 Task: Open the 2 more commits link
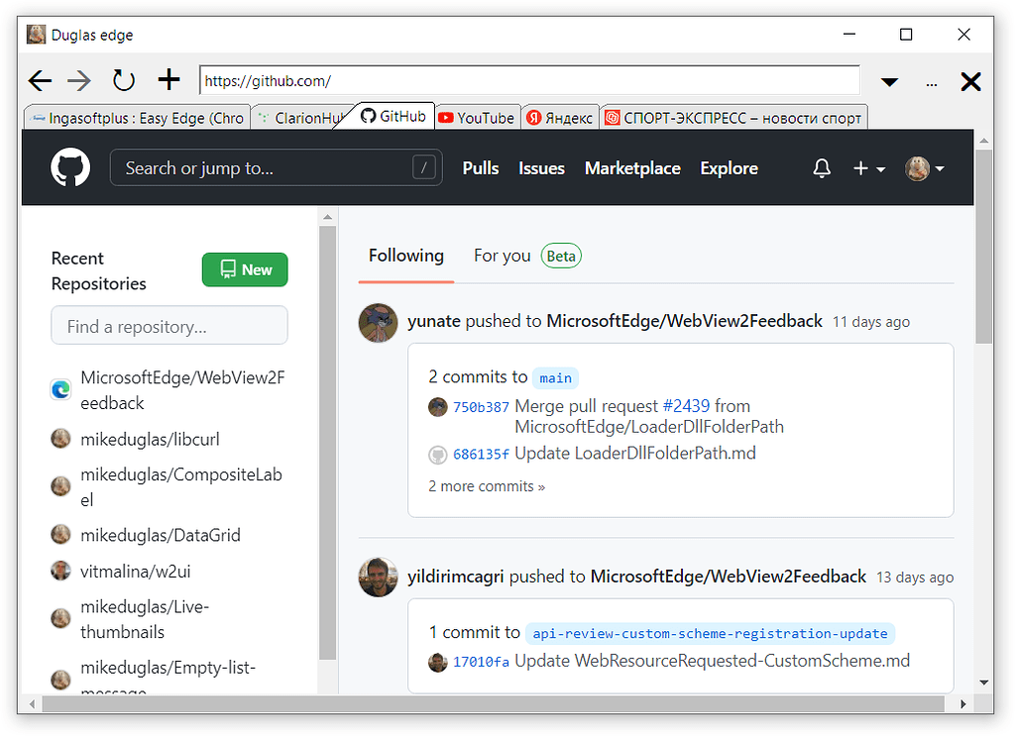pyautogui.click(x=487, y=485)
